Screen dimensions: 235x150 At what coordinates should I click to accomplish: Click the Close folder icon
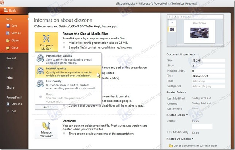point(8,48)
